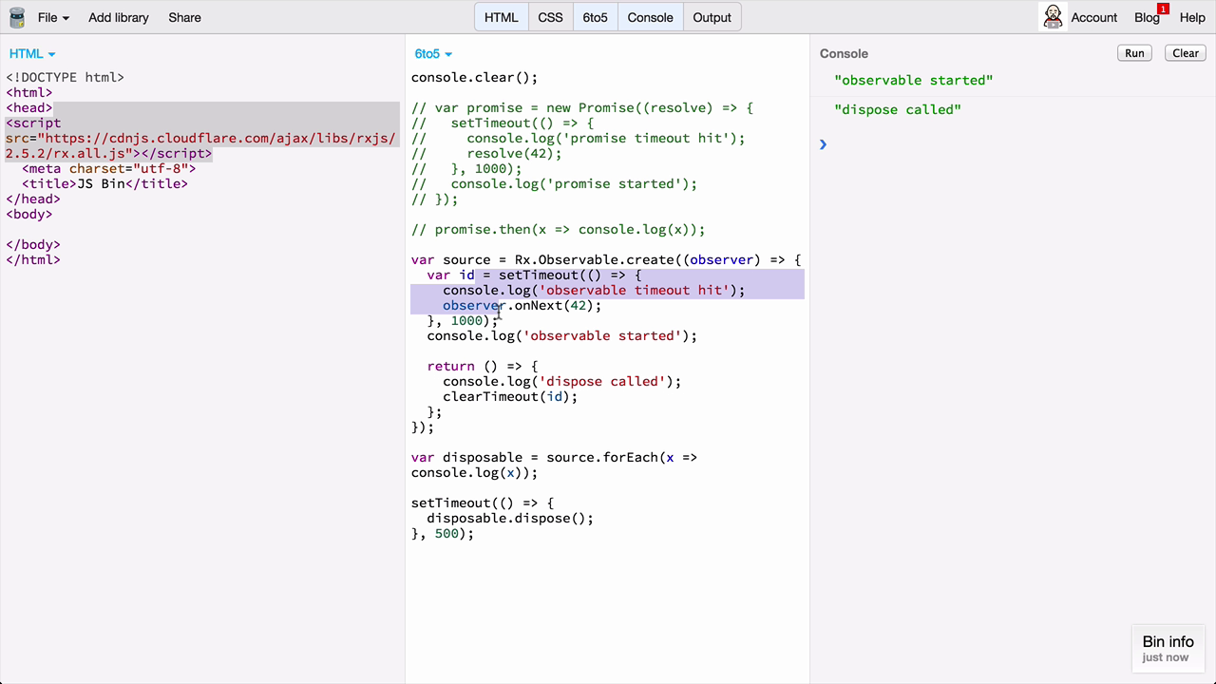Click the meta charset line
The width and height of the screenshot is (1216, 684).
tap(108, 169)
